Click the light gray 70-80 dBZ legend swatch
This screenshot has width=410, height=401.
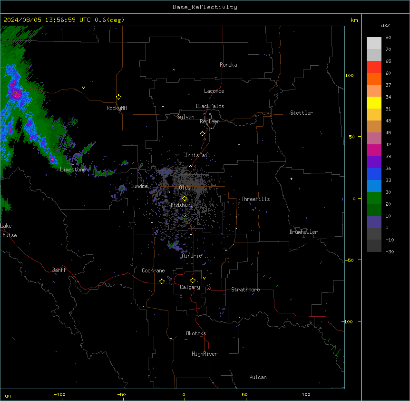pyautogui.click(x=374, y=43)
